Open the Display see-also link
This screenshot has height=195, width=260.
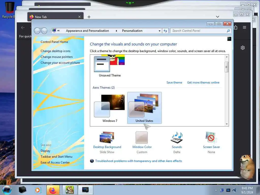[x=45, y=151]
